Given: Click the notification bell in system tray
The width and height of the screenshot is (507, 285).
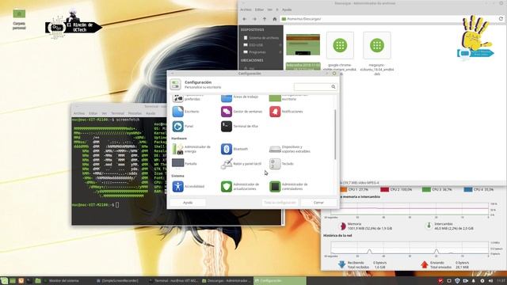Looking at the screenshot, I should click(474, 281).
